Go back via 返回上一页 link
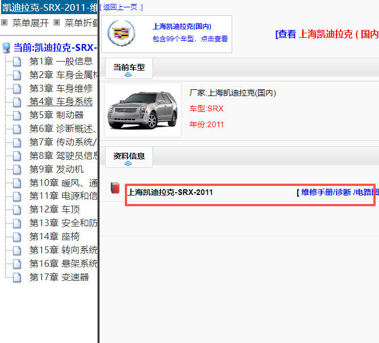This screenshot has height=343, width=379. pos(121,7)
